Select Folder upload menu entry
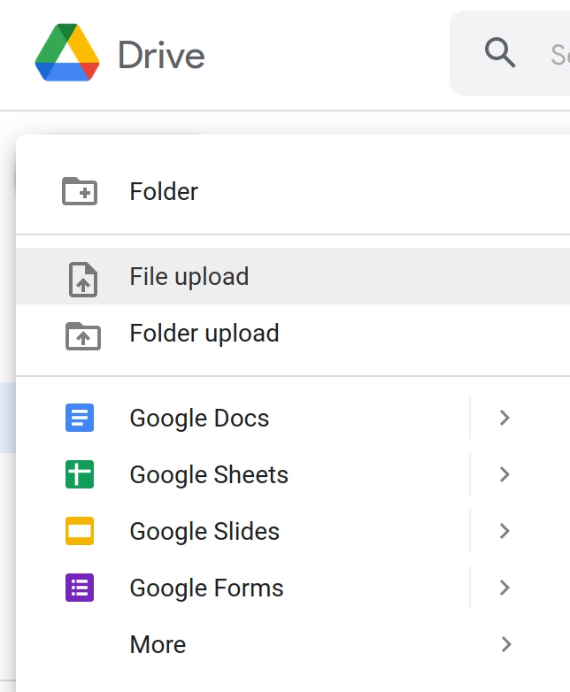 (x=293, y=333)
